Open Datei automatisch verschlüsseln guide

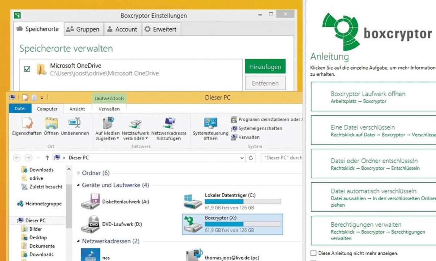click(374, 197)
